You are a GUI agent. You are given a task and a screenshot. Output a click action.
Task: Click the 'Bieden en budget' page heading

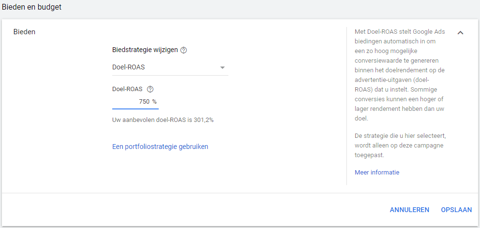(x=32, y=7)
